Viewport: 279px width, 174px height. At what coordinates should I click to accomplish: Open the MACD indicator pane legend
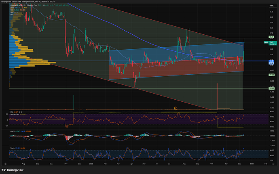13,132
